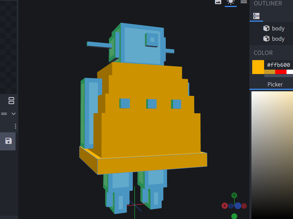This screenshot has width=293, height=219.
Task: Click the OUTLINER panel header
Action: [x=268, y=3]
